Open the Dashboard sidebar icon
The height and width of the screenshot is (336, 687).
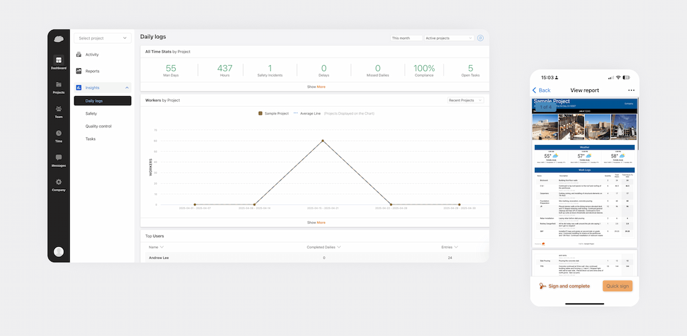pos(59,60)
